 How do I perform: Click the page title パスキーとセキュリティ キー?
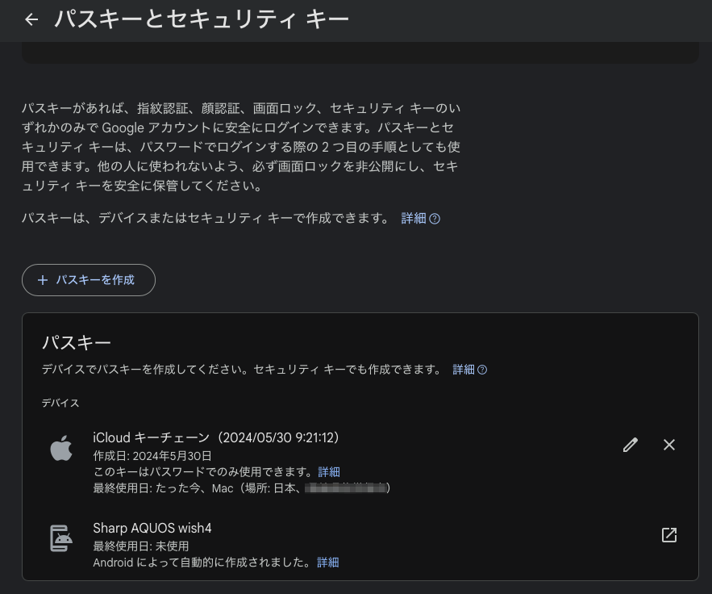click(202, 19)
